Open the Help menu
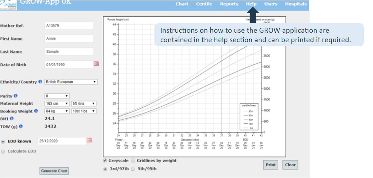 click(251, 4)
